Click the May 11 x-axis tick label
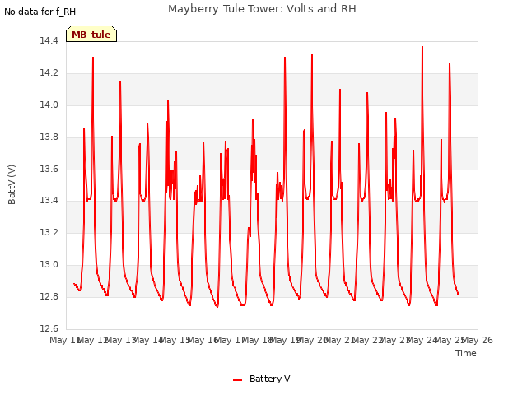 [65, 340]
